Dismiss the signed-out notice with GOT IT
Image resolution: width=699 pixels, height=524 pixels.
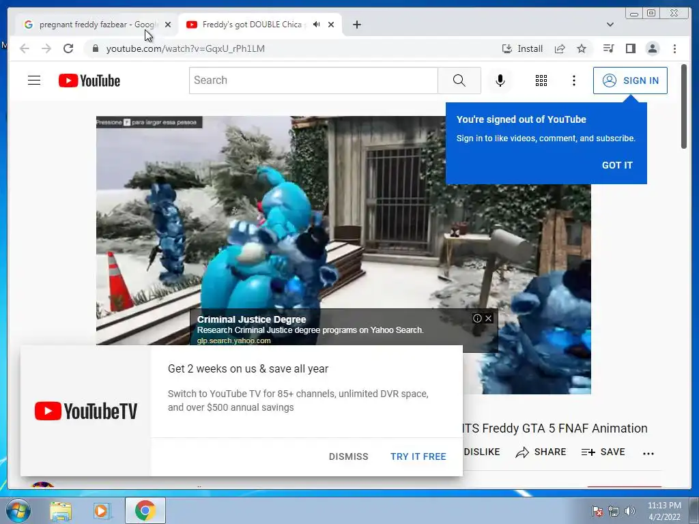tap(617, 165)
